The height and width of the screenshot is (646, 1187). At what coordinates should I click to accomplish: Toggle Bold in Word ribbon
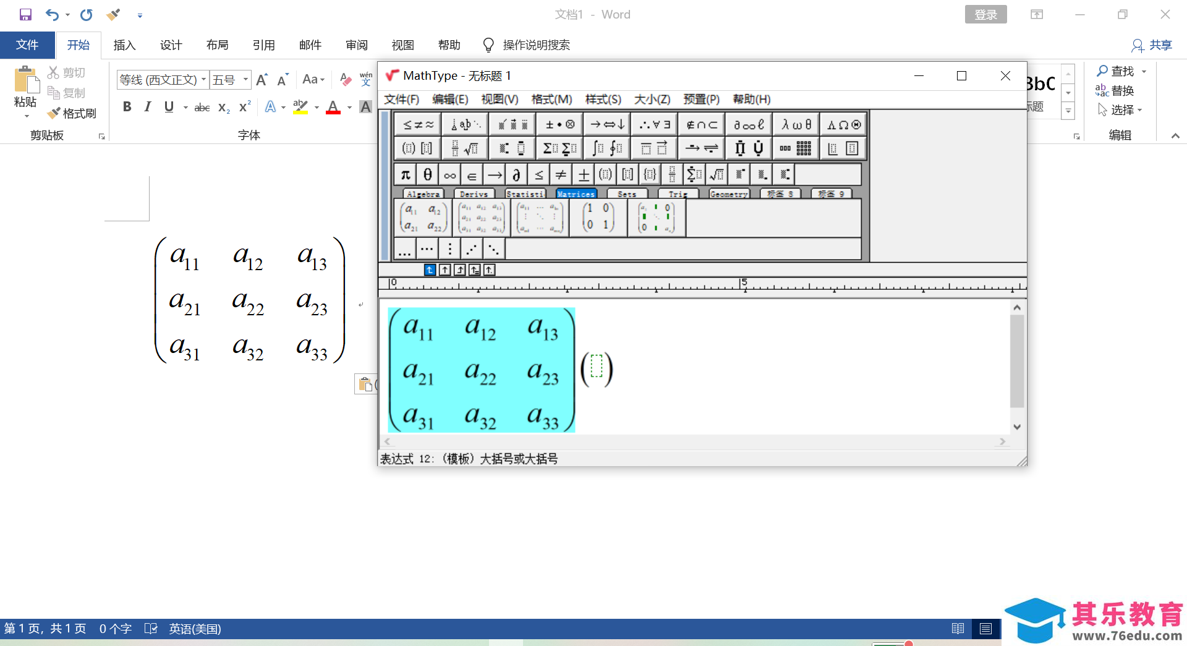coord(127,106)
